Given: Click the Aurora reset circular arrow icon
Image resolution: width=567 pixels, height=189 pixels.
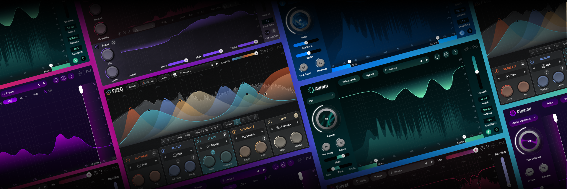Looking at the screenshot, I should tap(437, 57).
